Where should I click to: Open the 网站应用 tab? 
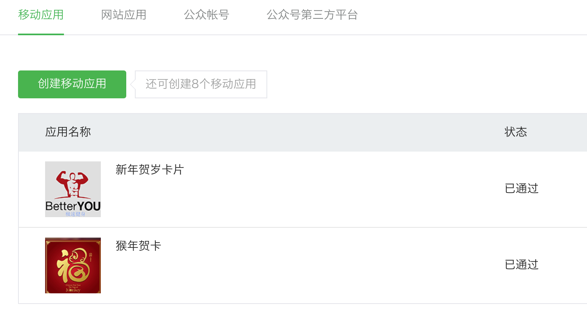point(123,14)
